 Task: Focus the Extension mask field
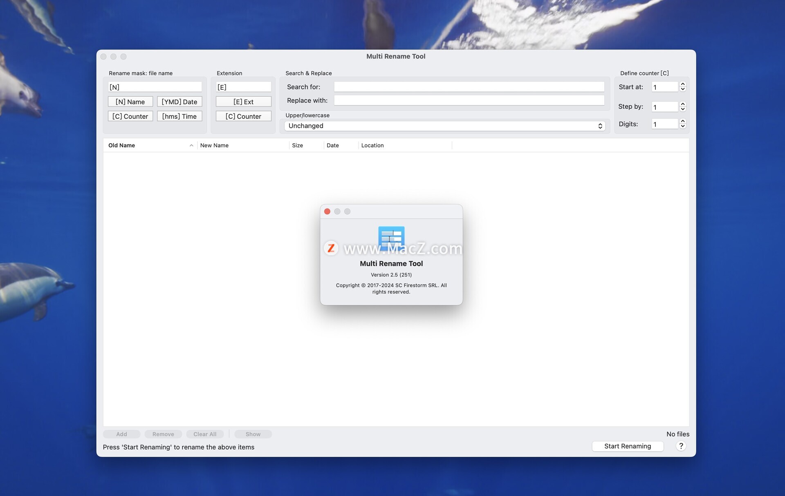pyautogui.click(x=243, y=87)
